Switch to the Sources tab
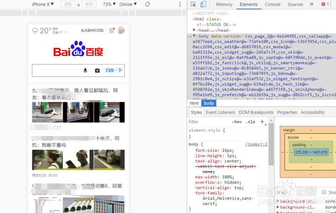Screen dimensions: 336x213 coord(295,4)
